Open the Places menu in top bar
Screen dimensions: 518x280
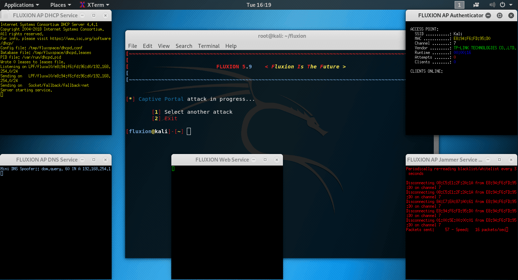[x=60, y=5]
